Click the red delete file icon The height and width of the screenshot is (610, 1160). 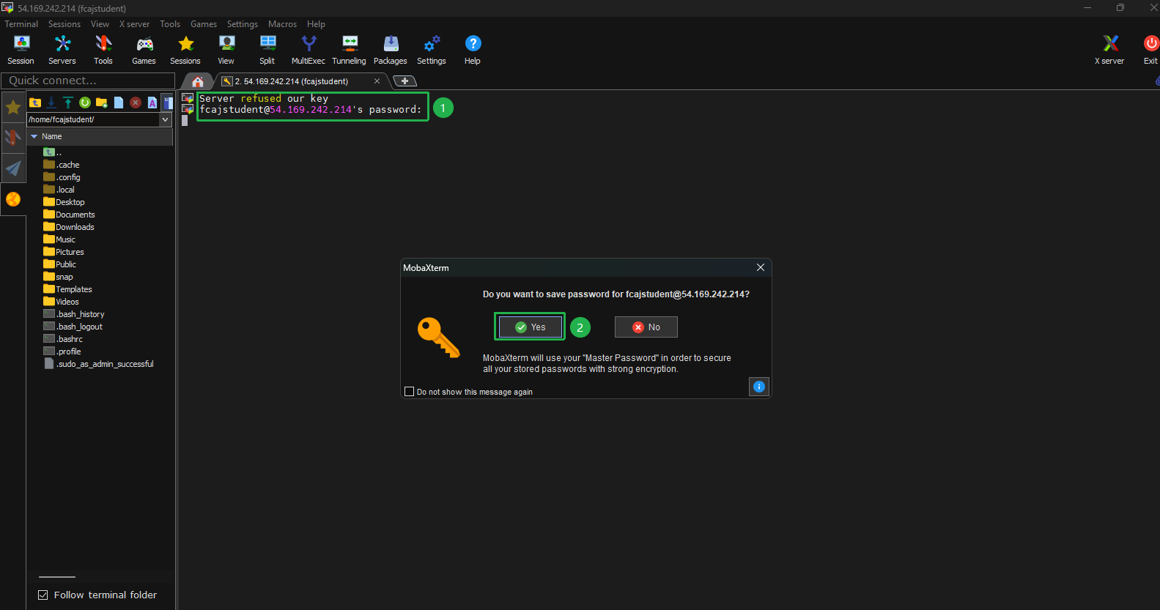tap(136, 103)
